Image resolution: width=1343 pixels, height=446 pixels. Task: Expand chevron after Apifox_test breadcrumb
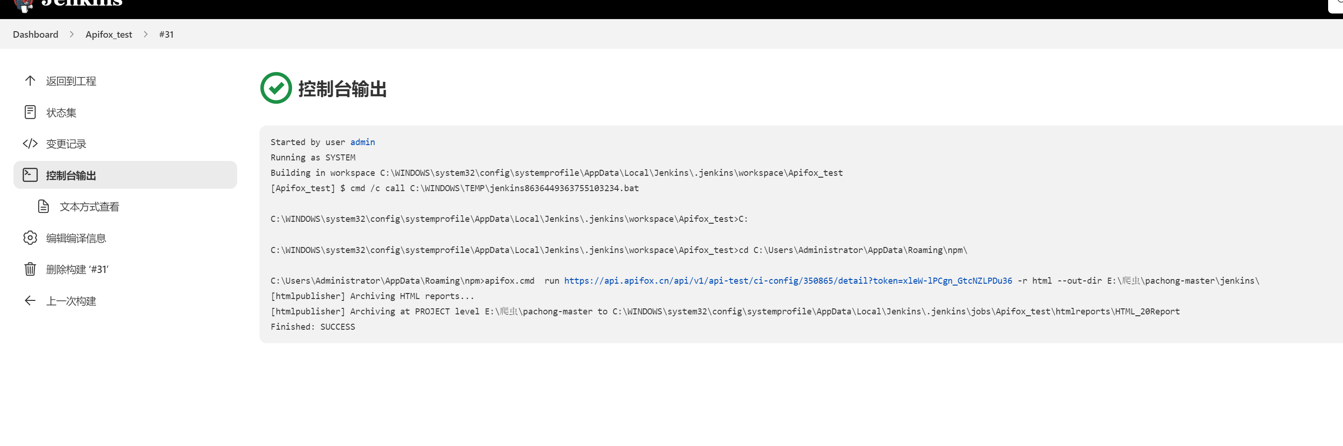click(146, 34)
